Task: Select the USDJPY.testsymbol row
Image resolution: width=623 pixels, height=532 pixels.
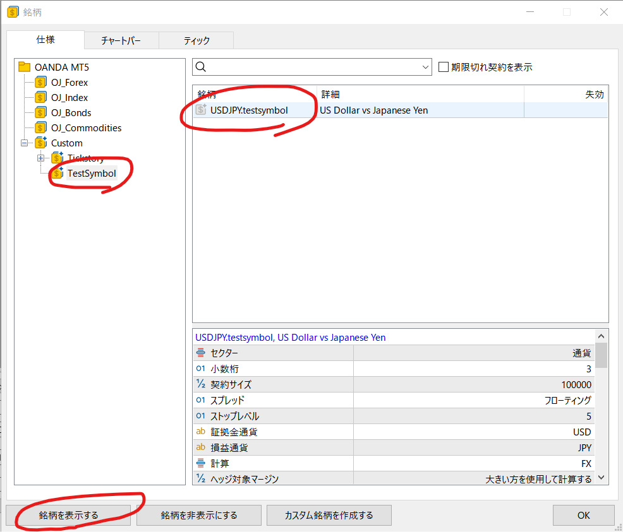Action: click(401, 110)
